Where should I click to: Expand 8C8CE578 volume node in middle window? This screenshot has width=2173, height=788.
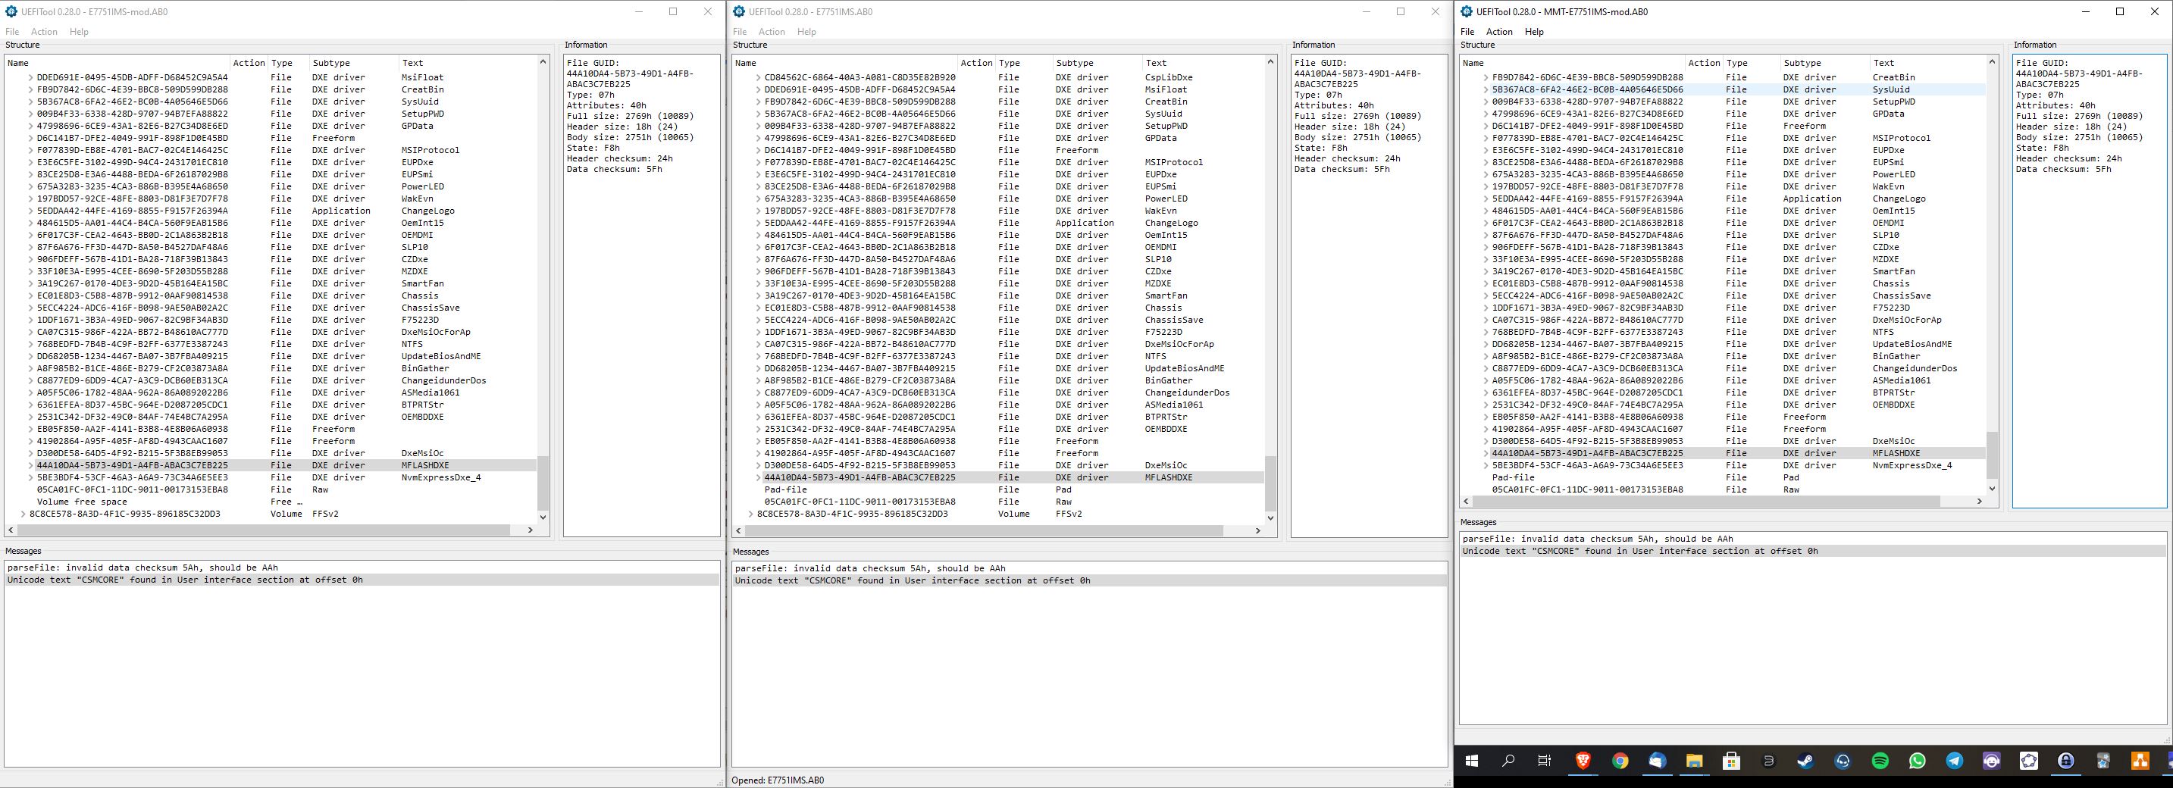(x=752, y=514)
